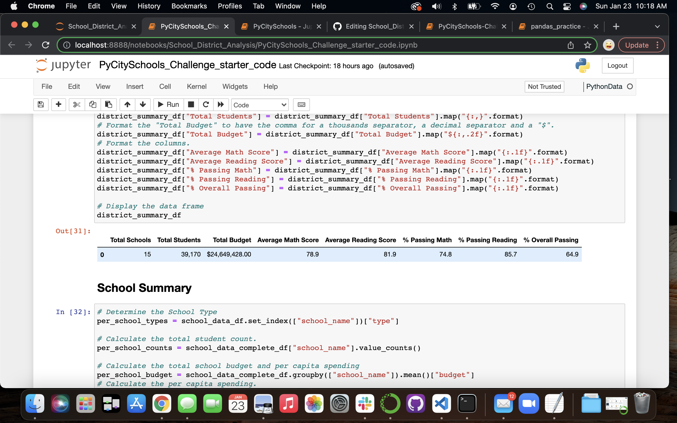Move the selected cell up
The height and width of the screenshot is (423, 677).
127,105
